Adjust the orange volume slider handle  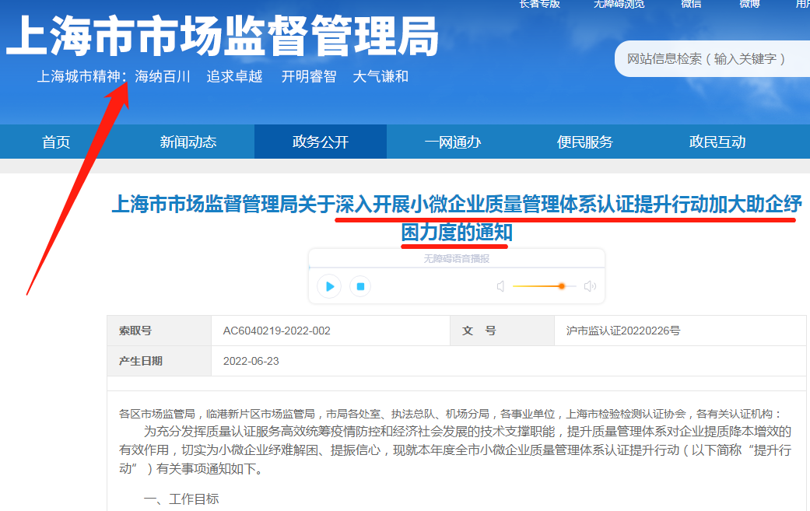(x=561, y=286)
